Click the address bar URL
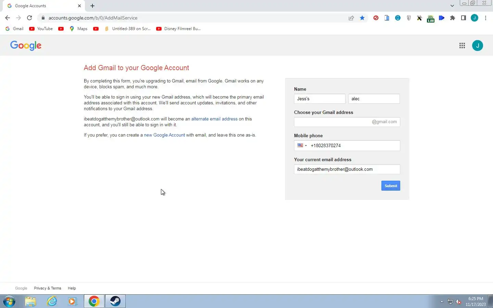The image size is (493, 308). pos(93,18)
